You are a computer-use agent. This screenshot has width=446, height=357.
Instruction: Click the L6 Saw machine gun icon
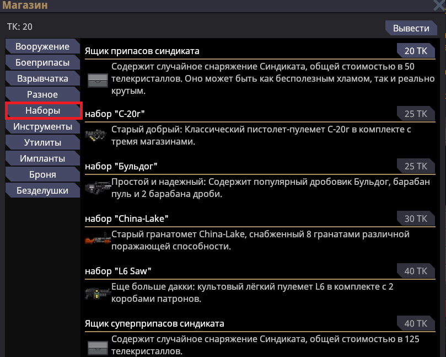98,292
